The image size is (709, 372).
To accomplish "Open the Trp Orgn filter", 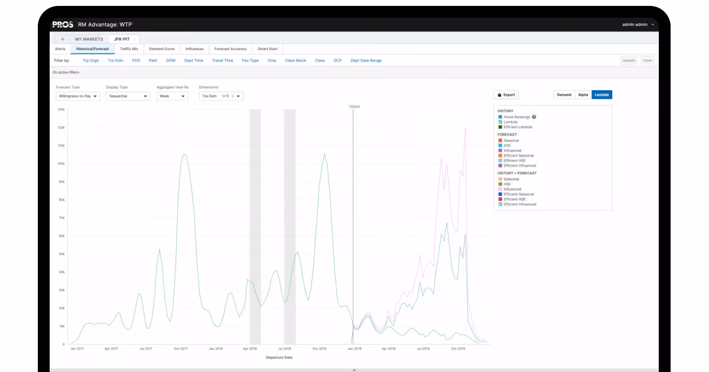I will 90,60.
